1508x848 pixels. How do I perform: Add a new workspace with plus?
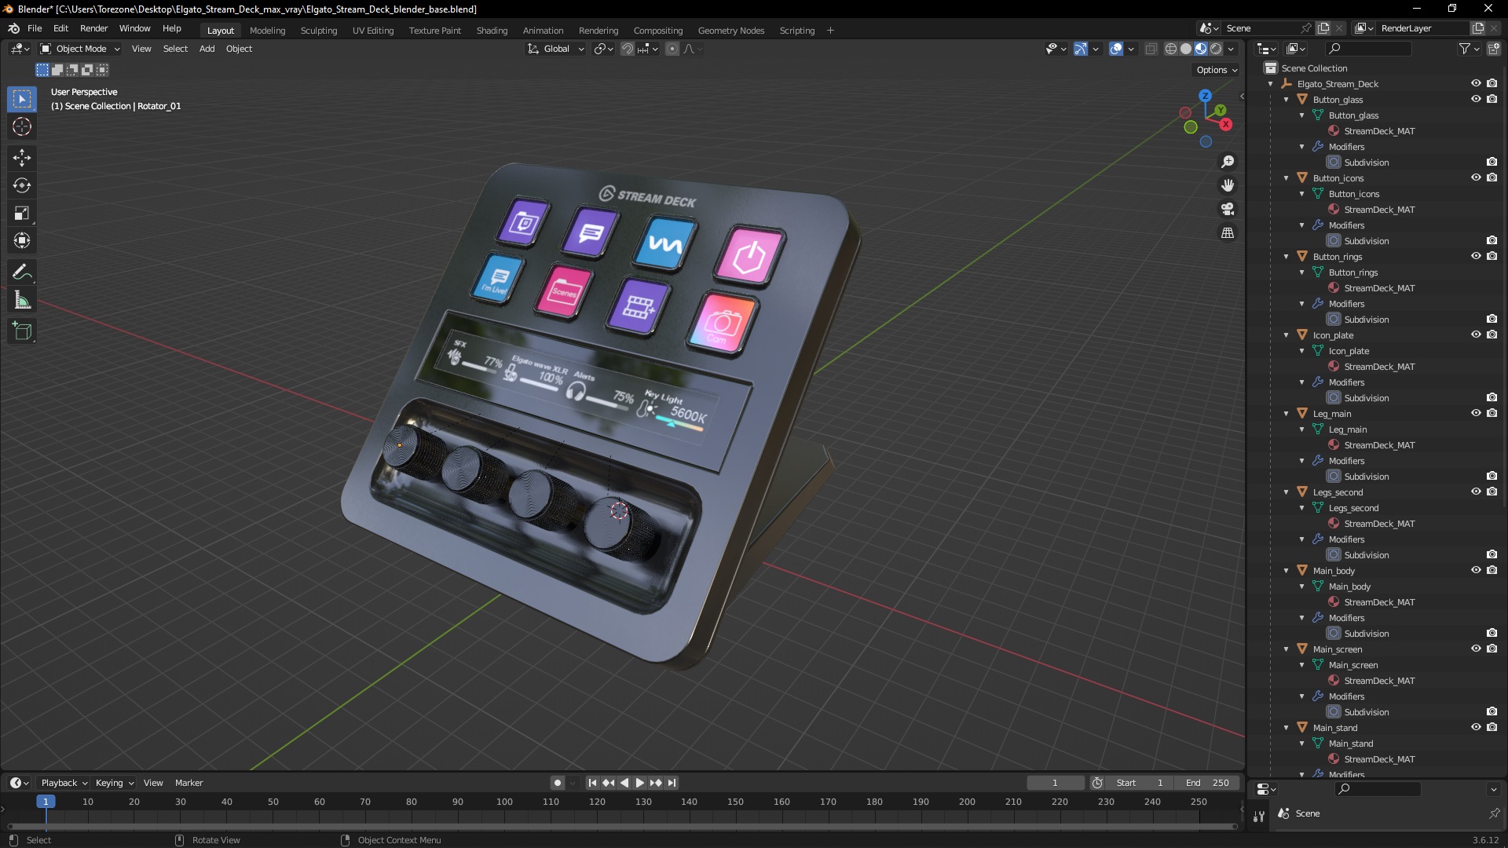[830, 31]
